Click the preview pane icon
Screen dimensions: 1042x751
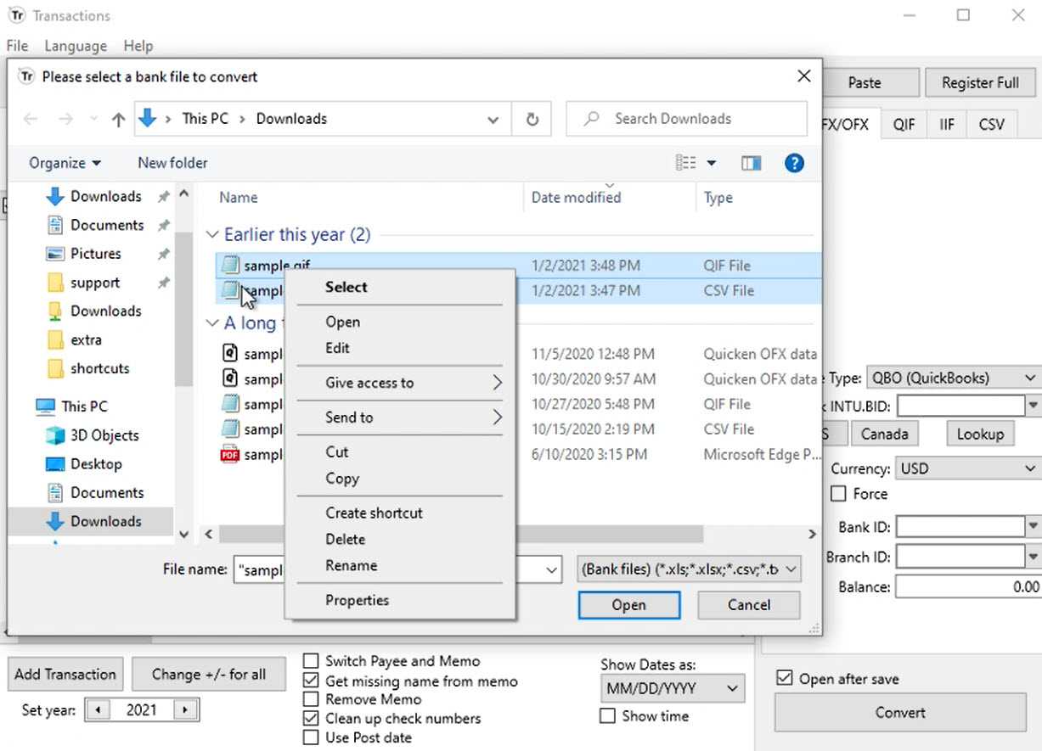(x=751, y=163)
